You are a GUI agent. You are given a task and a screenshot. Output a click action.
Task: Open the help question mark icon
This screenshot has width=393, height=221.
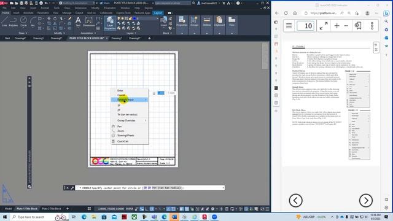238,3
